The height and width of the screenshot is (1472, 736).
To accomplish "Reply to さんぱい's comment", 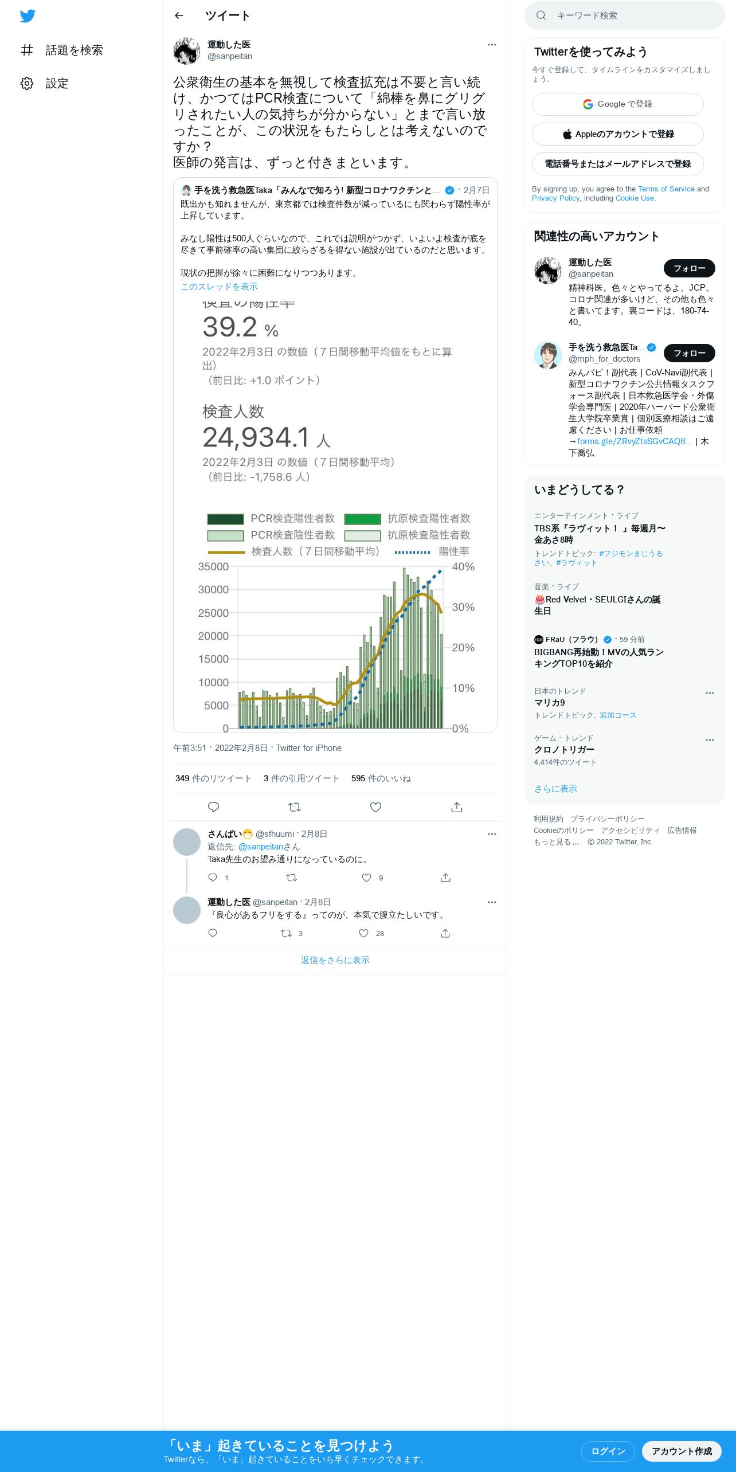I will pos(213,878).
